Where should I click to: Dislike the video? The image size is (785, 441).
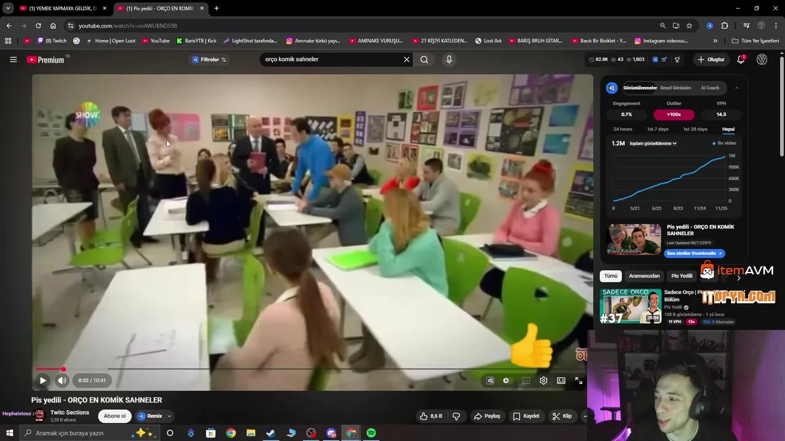456,416
